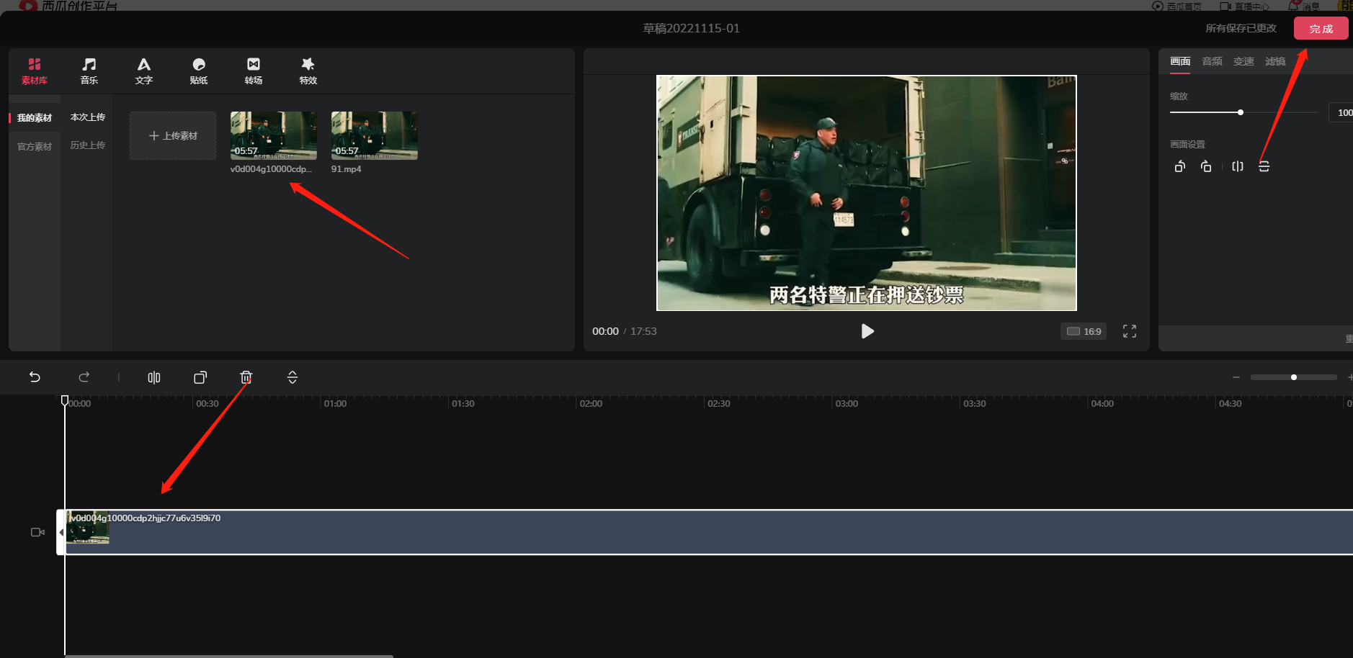Click the 上传素材 upload button

click(x=173, y=135)
